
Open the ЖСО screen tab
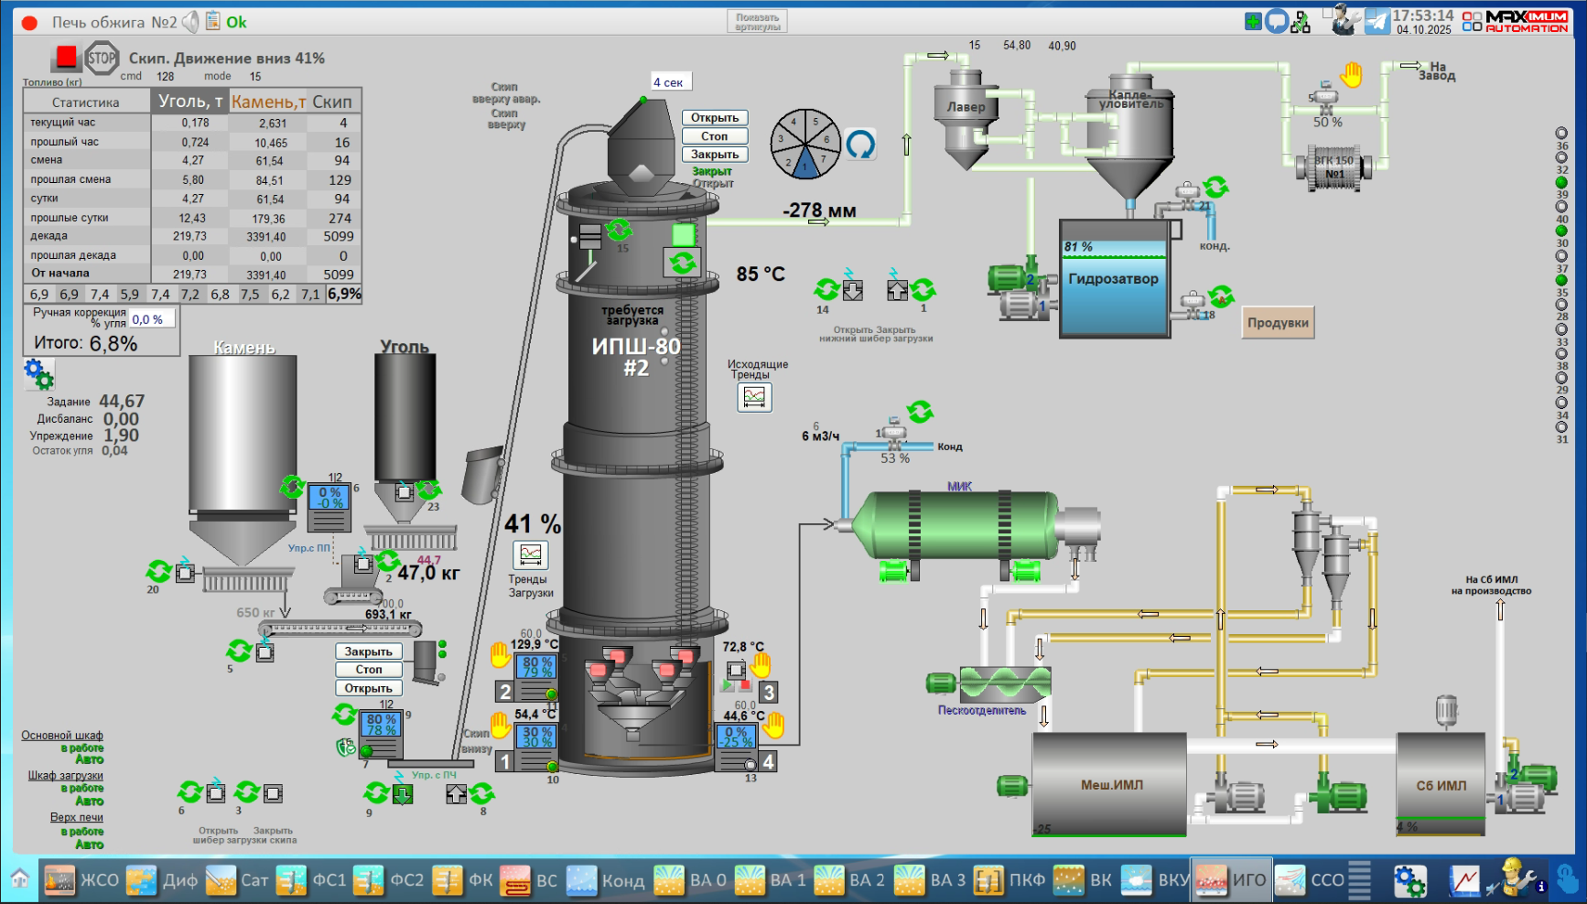point(82,880)
